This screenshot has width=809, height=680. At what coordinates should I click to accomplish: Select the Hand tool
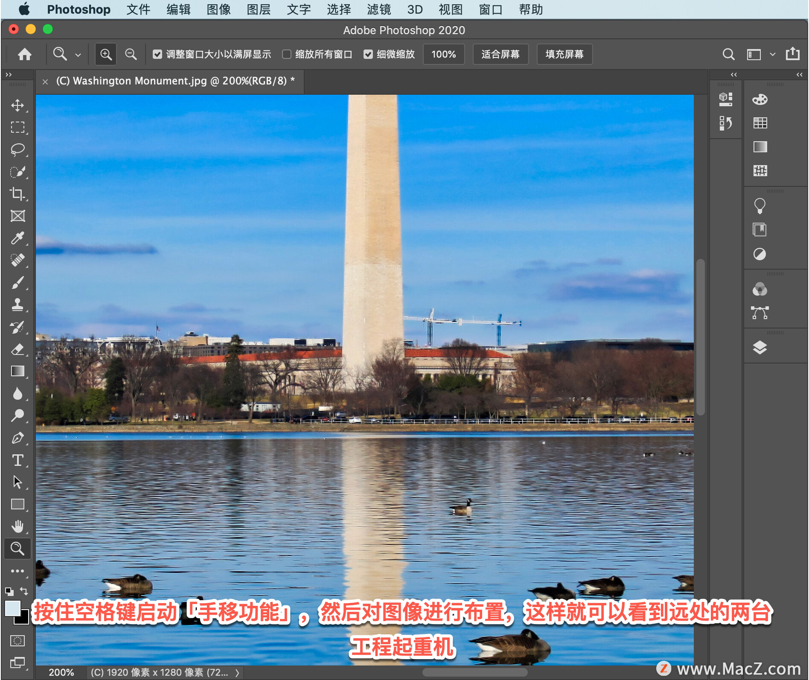coord(17,526)
